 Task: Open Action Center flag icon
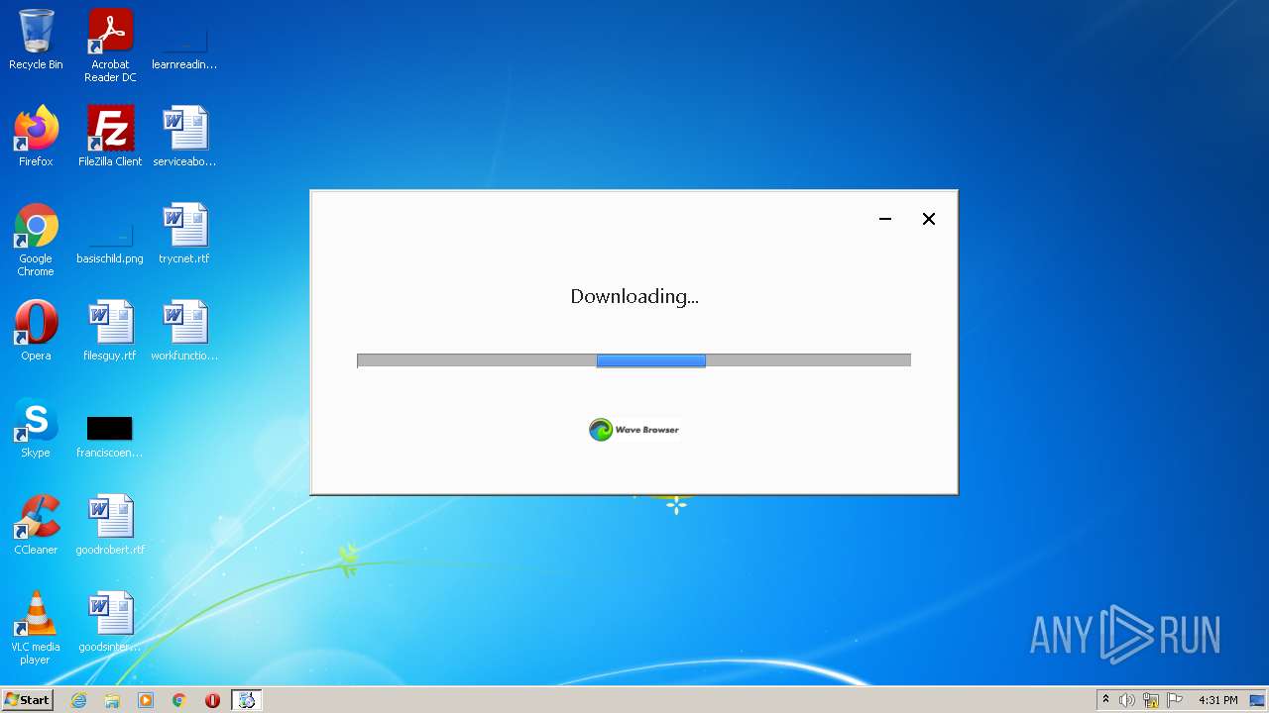click(1175, 700)
